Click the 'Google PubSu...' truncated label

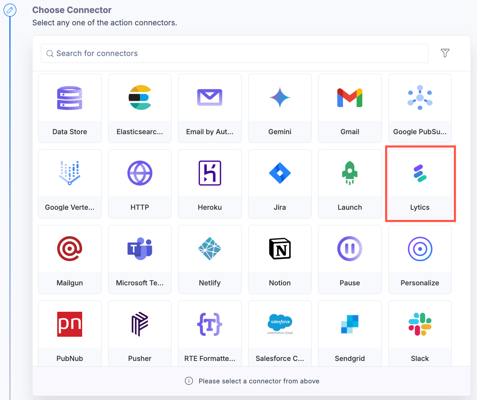tap(420, 132)
